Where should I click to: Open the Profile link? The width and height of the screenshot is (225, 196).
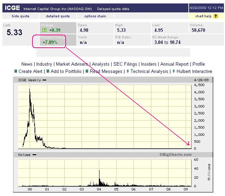coord(199,64)
